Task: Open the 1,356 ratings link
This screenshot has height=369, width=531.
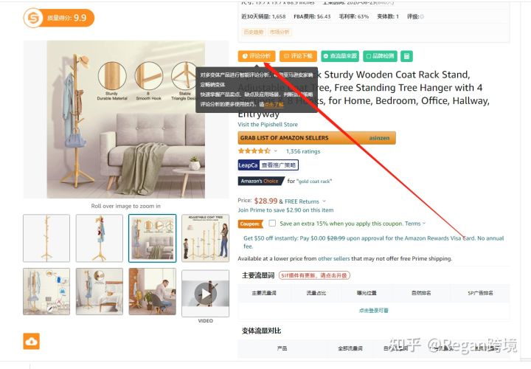Action: [x=303, y=151]
